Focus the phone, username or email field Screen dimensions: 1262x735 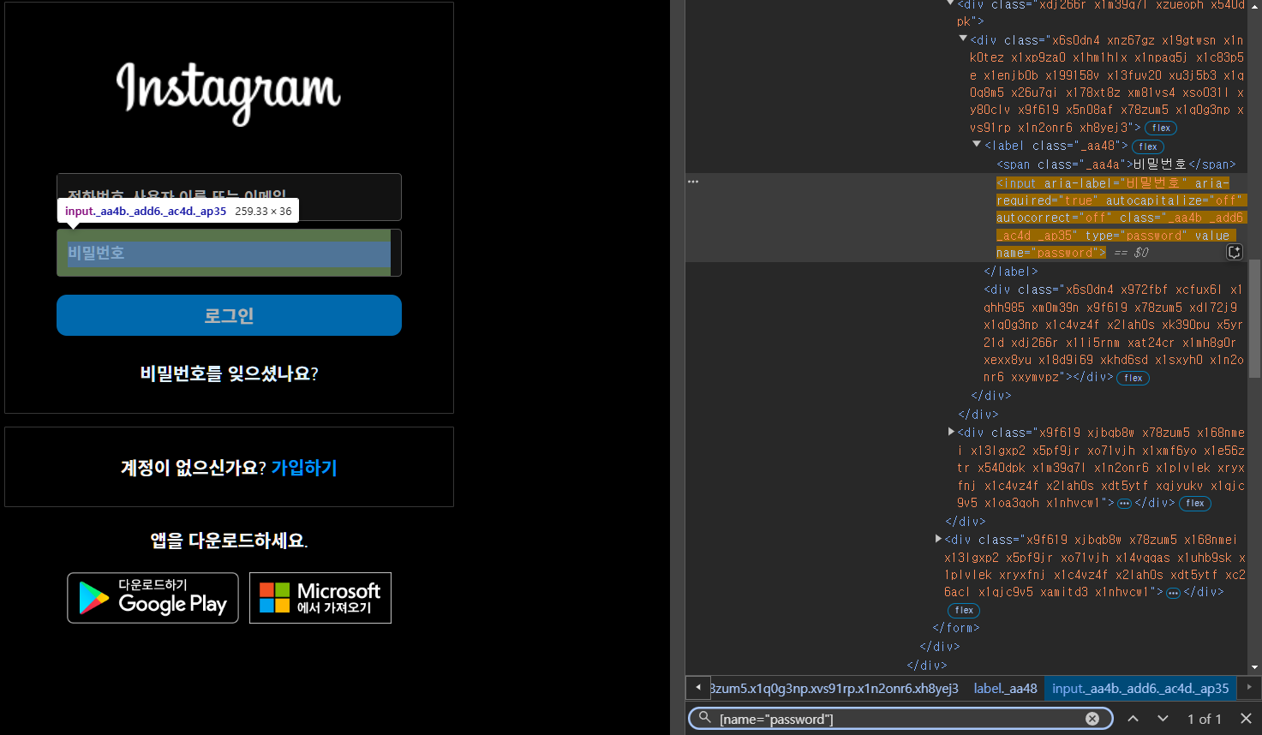point(229,196)
